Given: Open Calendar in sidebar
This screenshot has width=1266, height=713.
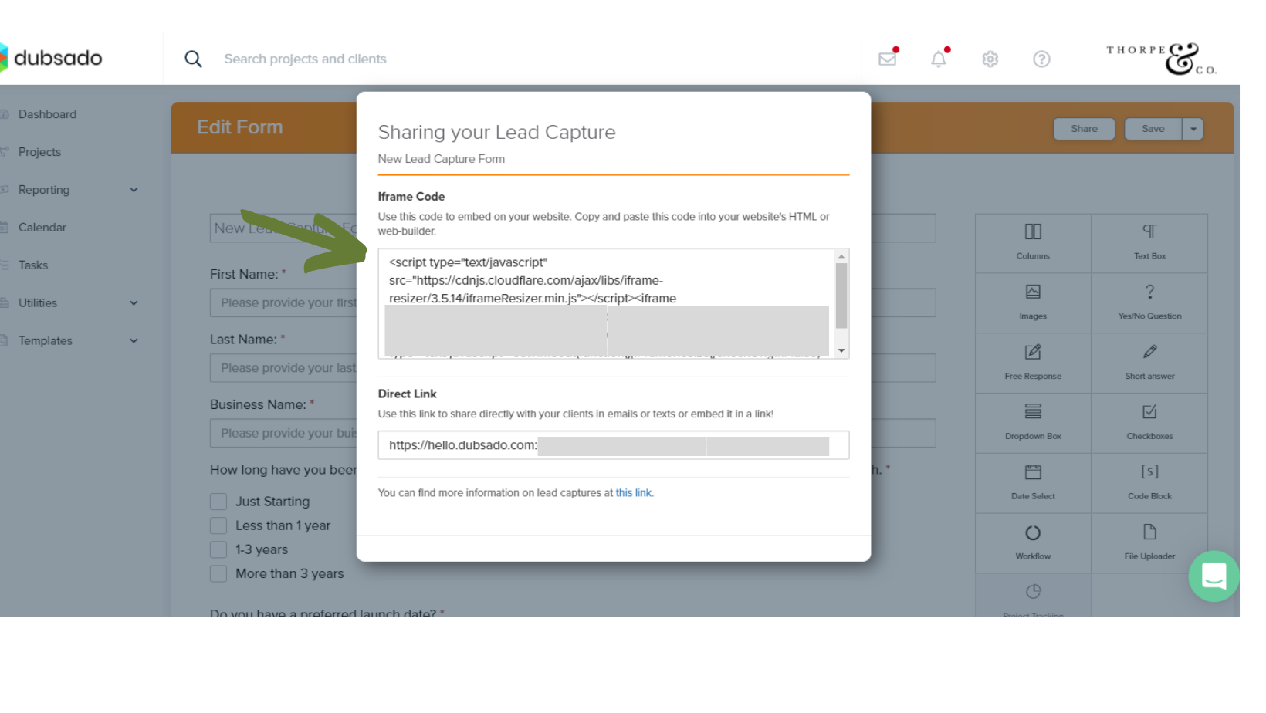Looking at the screenshot, I should click(x=42, y=228).
